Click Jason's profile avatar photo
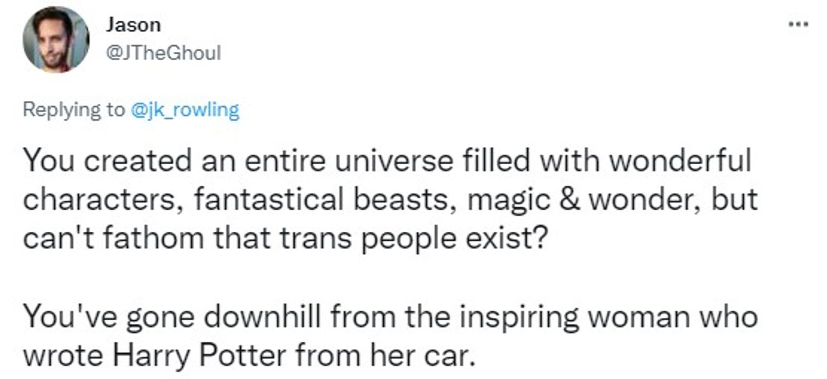The image size is (827, 379). (x=55, y=40)
